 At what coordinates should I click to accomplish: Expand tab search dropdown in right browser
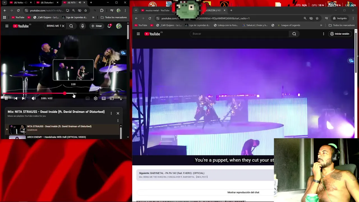[136, 10]
